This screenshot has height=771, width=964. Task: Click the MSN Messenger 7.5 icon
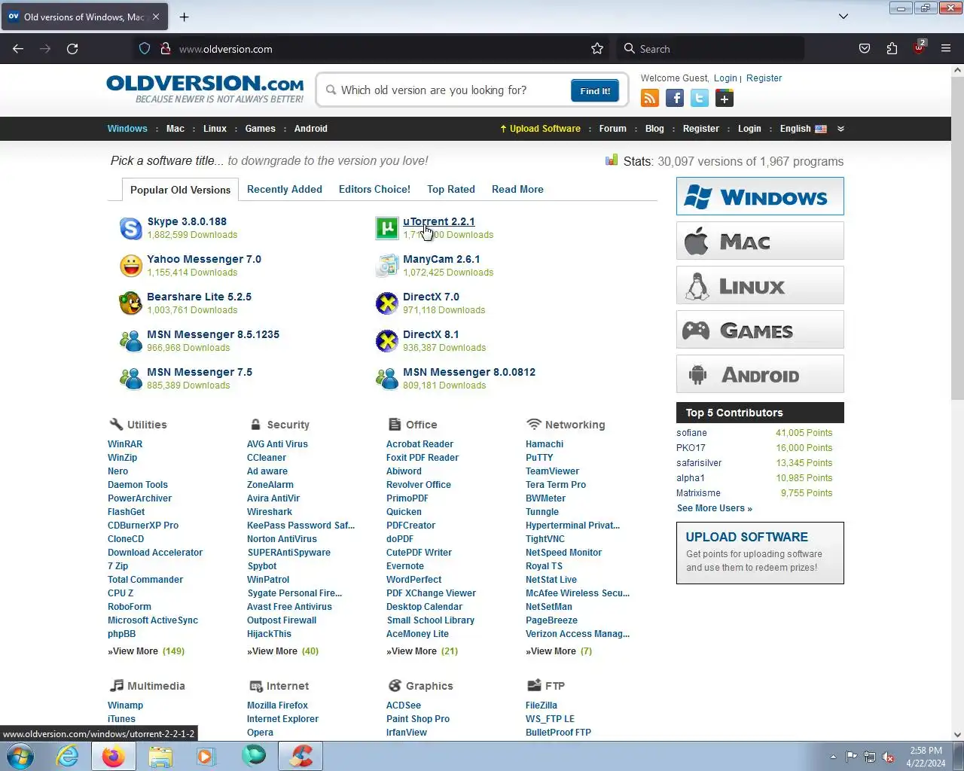point(131,379)
